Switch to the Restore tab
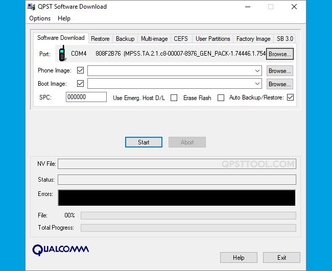 click(x=100, y=39)
